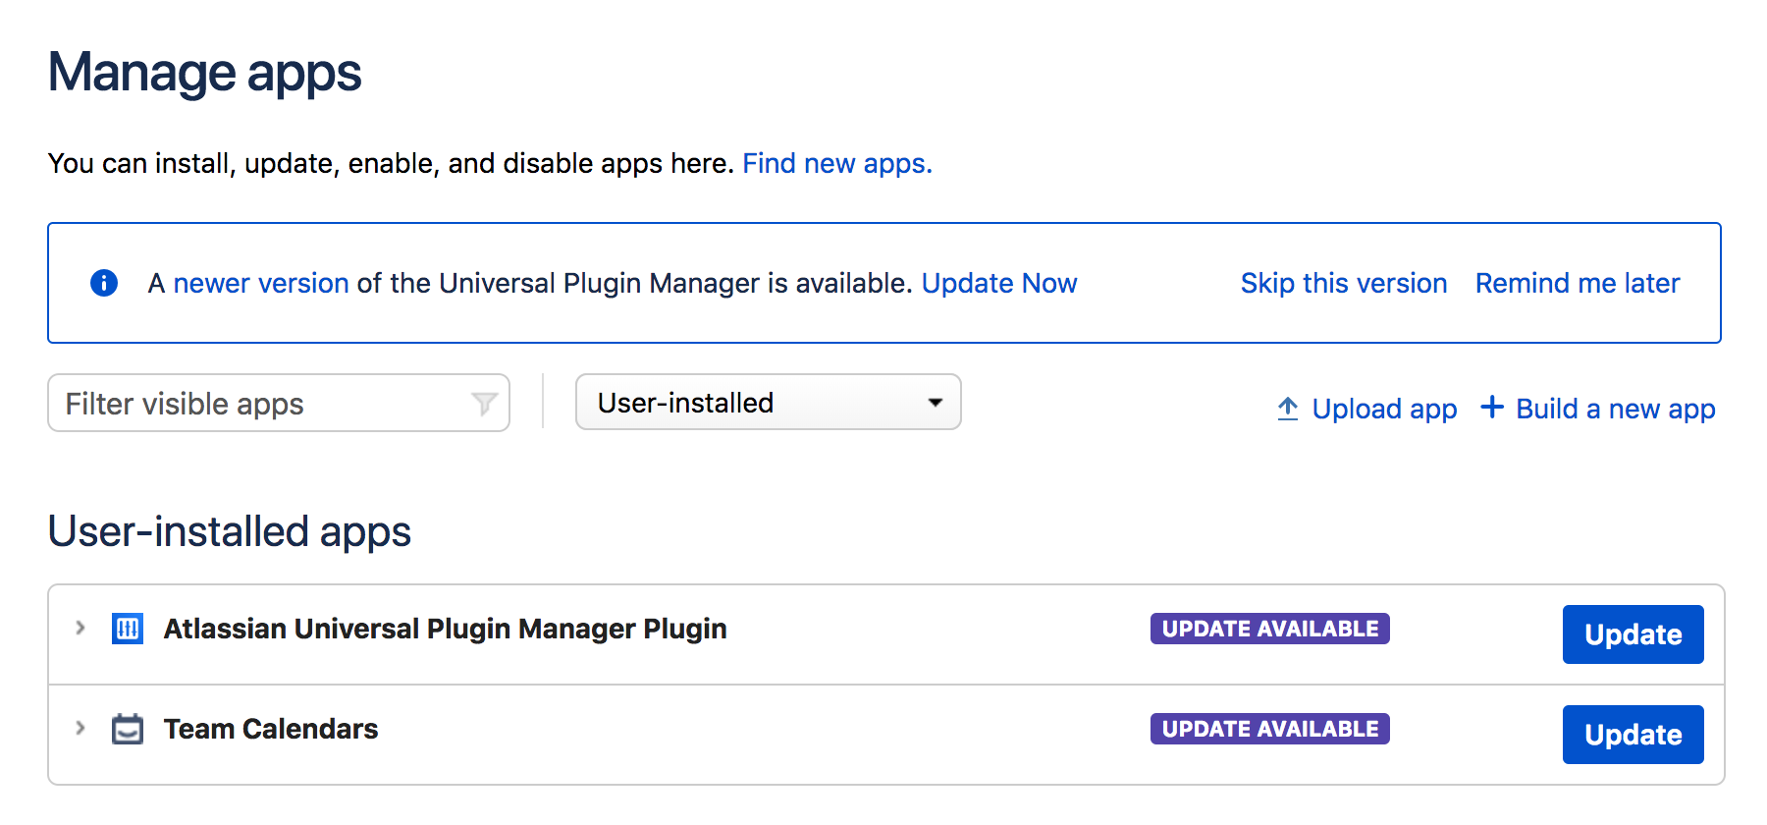Click the User-installed apps heading

(230, 531)
